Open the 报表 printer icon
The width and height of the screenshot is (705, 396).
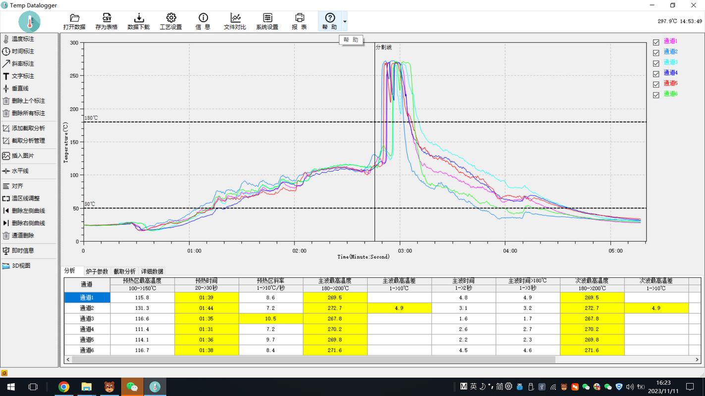299,21
